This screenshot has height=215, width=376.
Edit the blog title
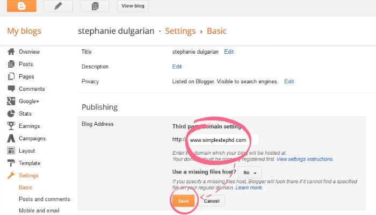coord(229,52)
